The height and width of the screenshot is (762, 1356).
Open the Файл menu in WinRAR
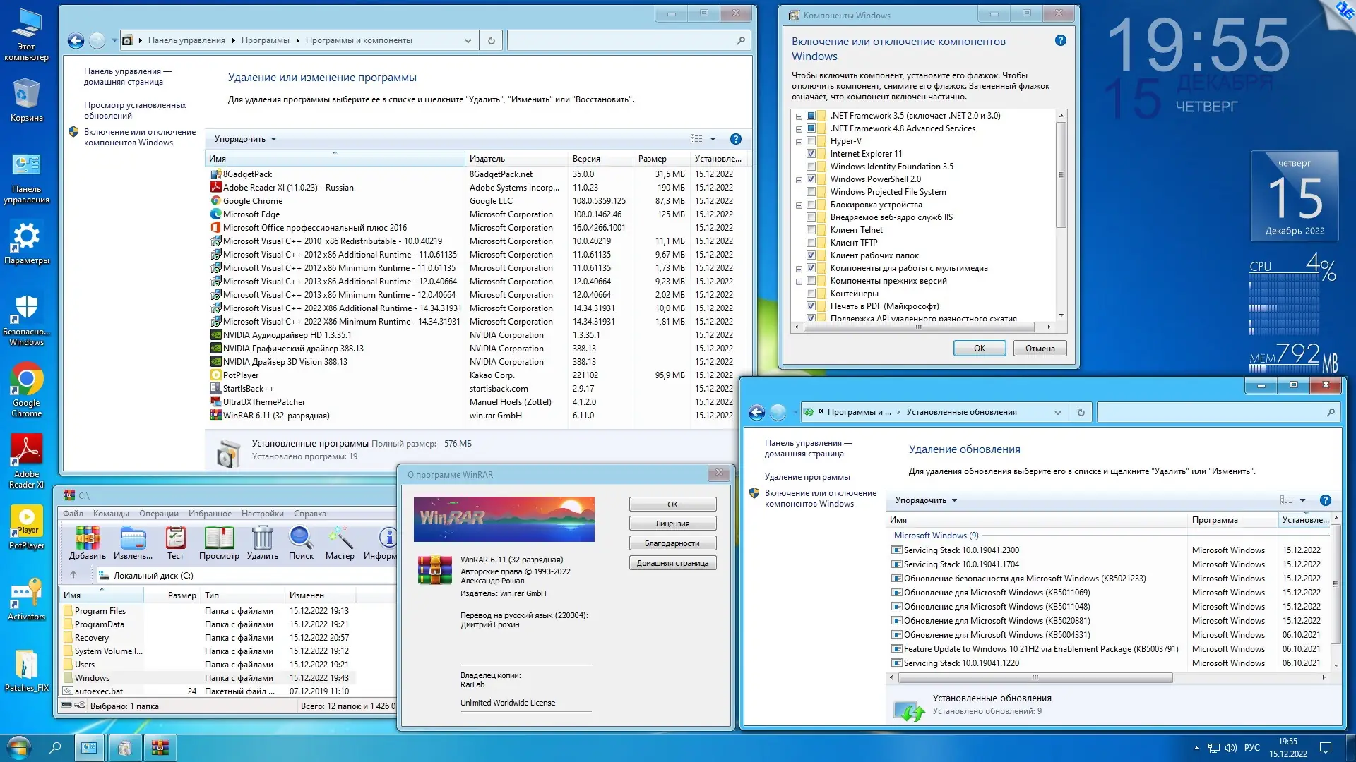coord(73,513)
